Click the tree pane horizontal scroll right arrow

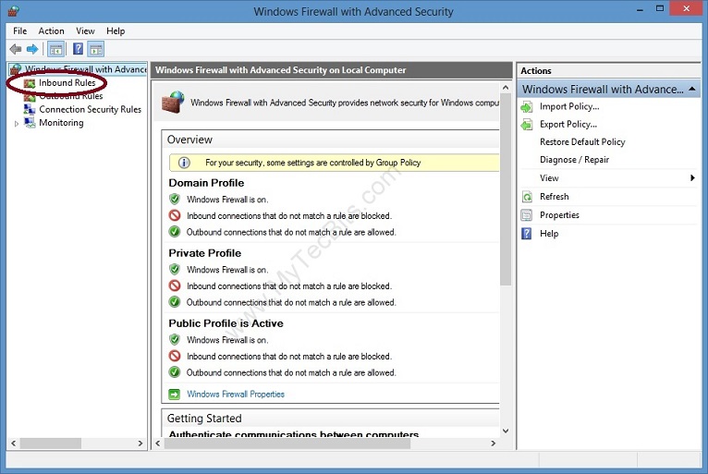point(140,444)
